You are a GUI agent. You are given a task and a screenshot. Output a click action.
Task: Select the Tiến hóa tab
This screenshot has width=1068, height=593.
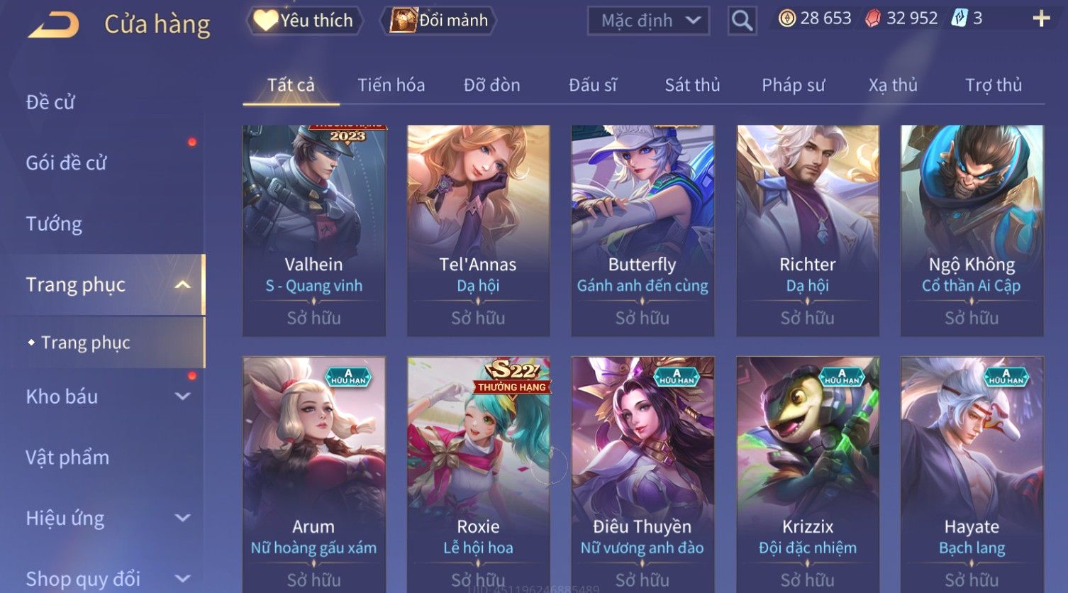(x=391, y=85)
